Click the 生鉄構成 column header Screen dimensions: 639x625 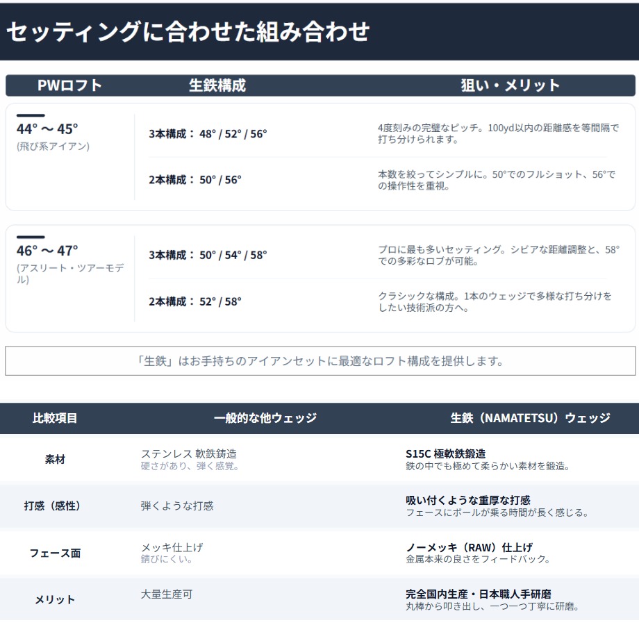point(217,85)
